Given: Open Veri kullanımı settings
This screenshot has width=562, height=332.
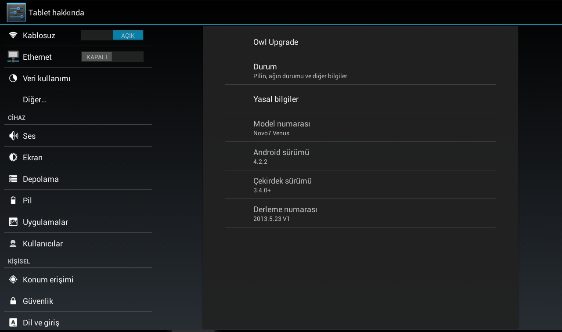Looking at the screenshot, I should pos(78,78).
